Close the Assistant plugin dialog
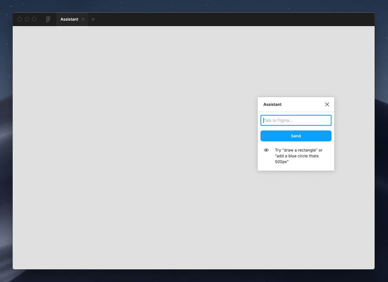 pos(327,105)
